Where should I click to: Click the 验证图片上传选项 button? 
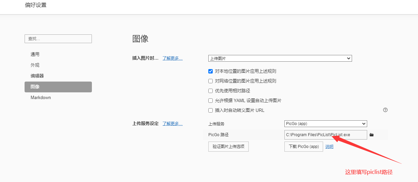click(229, 147)
